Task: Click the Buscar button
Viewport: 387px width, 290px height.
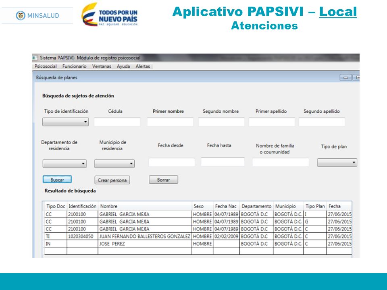Action: (x=57, y=179)
